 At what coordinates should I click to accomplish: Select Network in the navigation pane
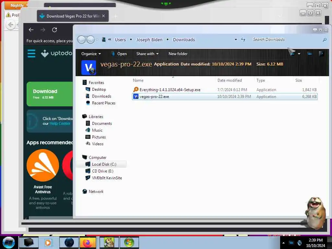[x=96, y=191]
